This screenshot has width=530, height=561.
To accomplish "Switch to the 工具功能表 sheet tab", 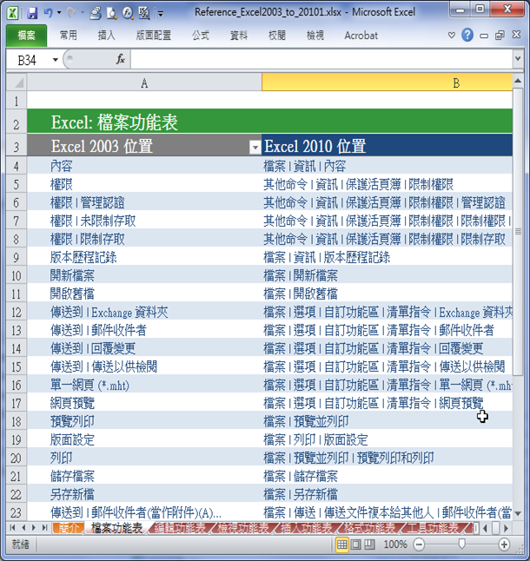I will coord(433,528).
